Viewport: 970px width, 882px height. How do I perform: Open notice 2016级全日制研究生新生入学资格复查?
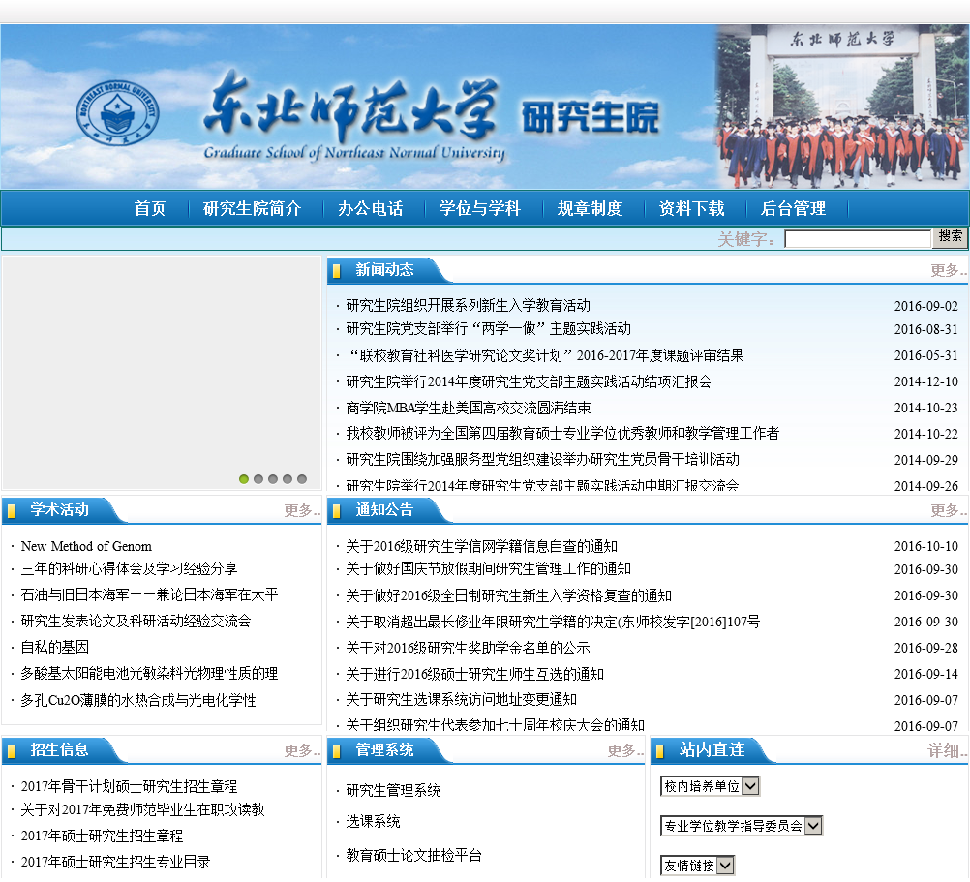click(x=508, y=595)
